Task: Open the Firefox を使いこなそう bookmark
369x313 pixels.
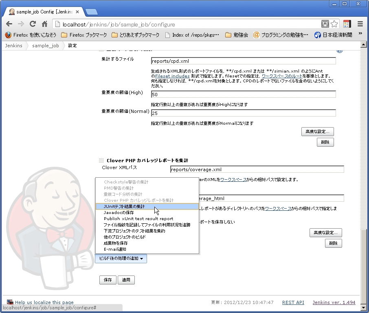Action: coord(31,35)
